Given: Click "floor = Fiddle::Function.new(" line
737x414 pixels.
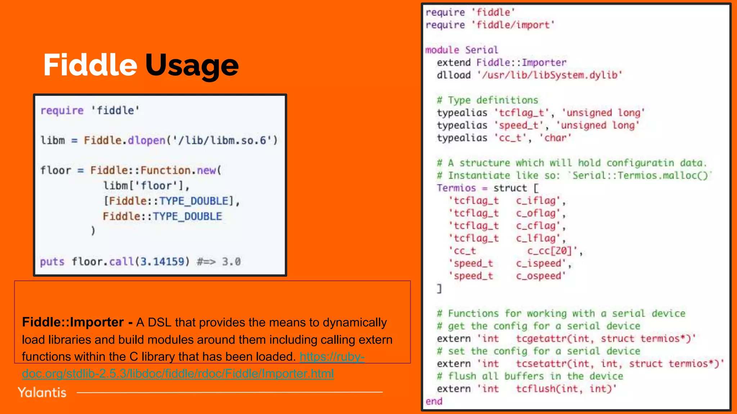Looking at the screenshot, I should tap(131, 170).
